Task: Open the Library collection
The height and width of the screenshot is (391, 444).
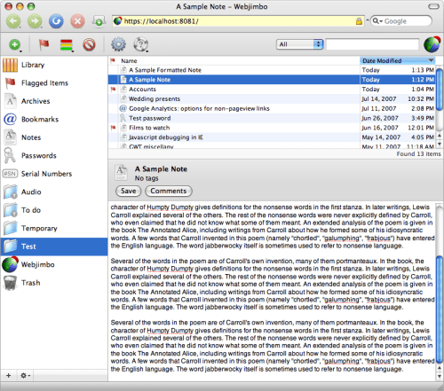Action: 54,65
